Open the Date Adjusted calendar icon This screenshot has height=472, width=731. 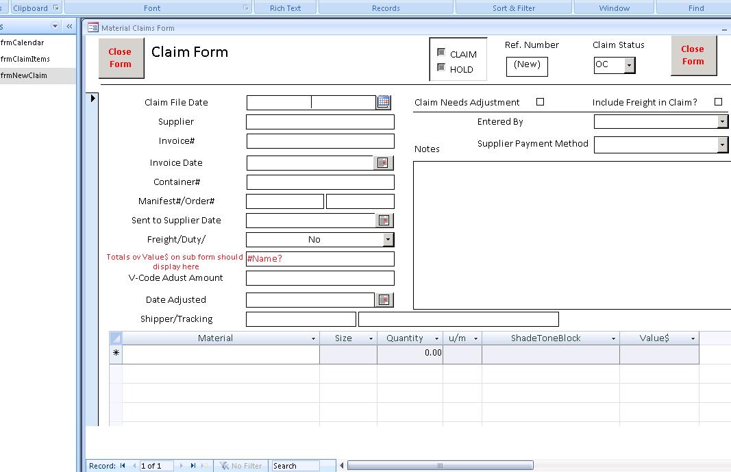pos(384,300)
